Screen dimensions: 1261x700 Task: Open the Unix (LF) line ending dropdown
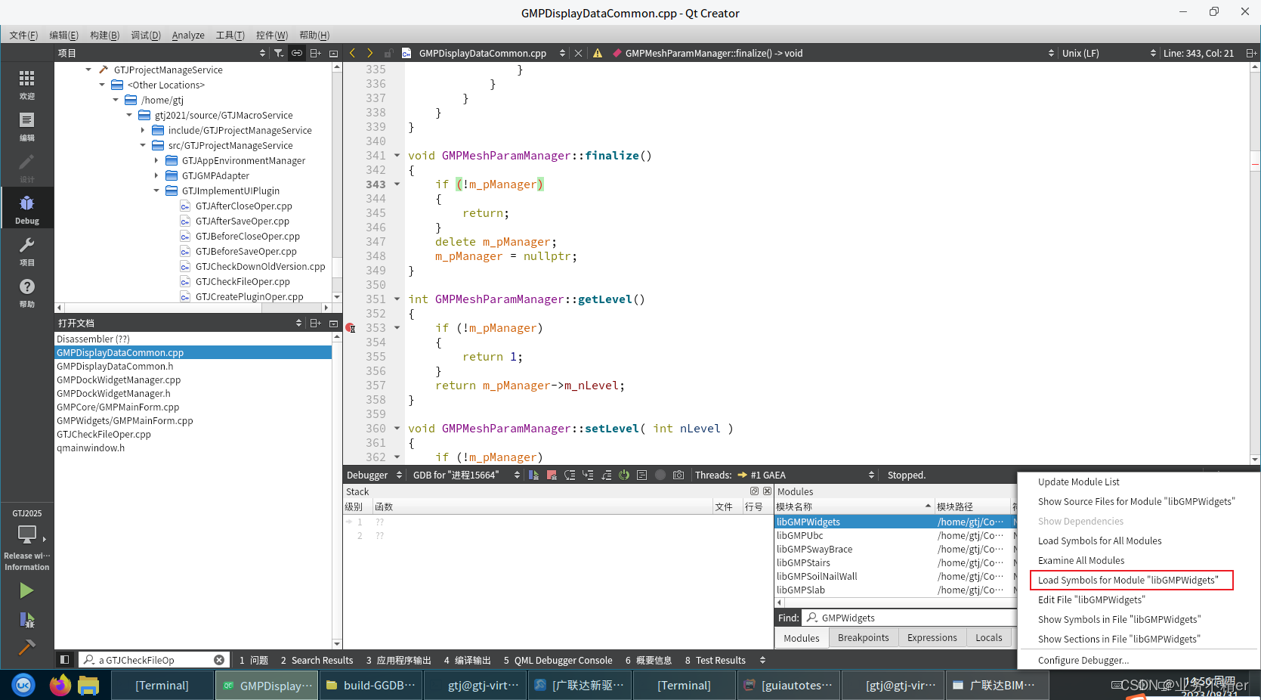[1109, 53]
